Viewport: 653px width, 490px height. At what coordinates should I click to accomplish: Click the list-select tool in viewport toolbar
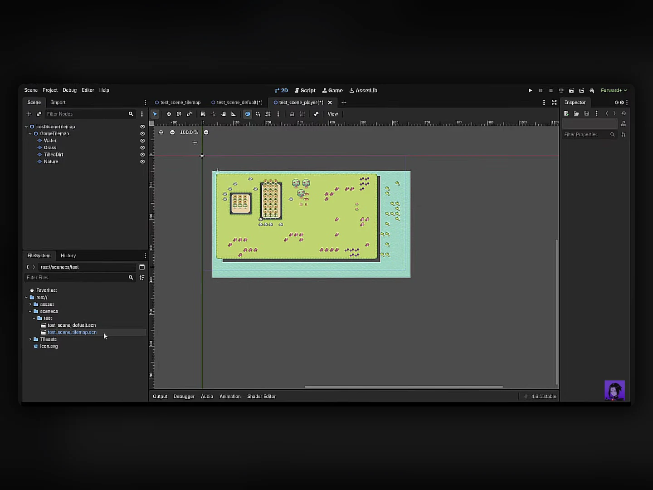coord(203,114)
